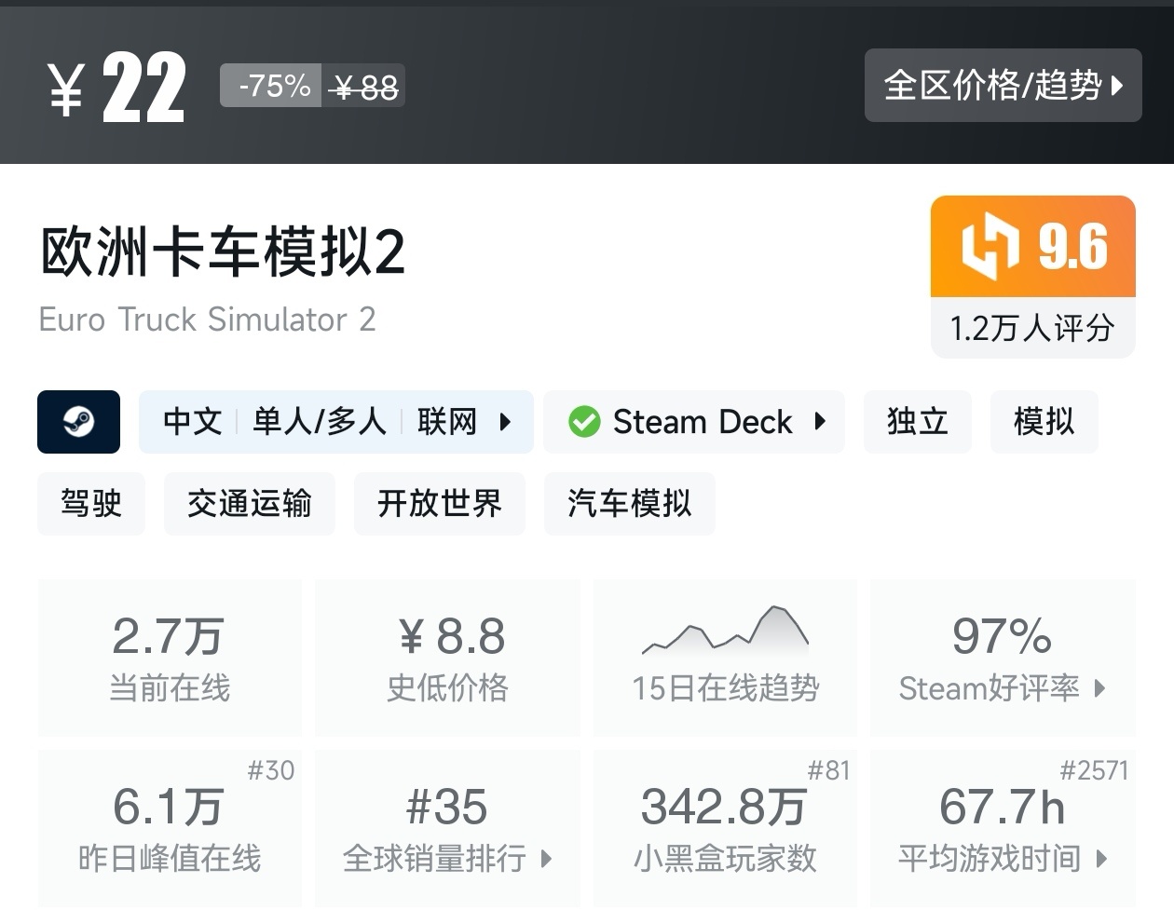Screen dimensions: 1174x910
Task: Select the 驾驶 tag
Action: click(x=91, y=504)
